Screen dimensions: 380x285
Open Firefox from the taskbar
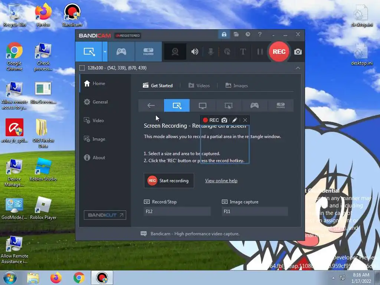[56, 278]
